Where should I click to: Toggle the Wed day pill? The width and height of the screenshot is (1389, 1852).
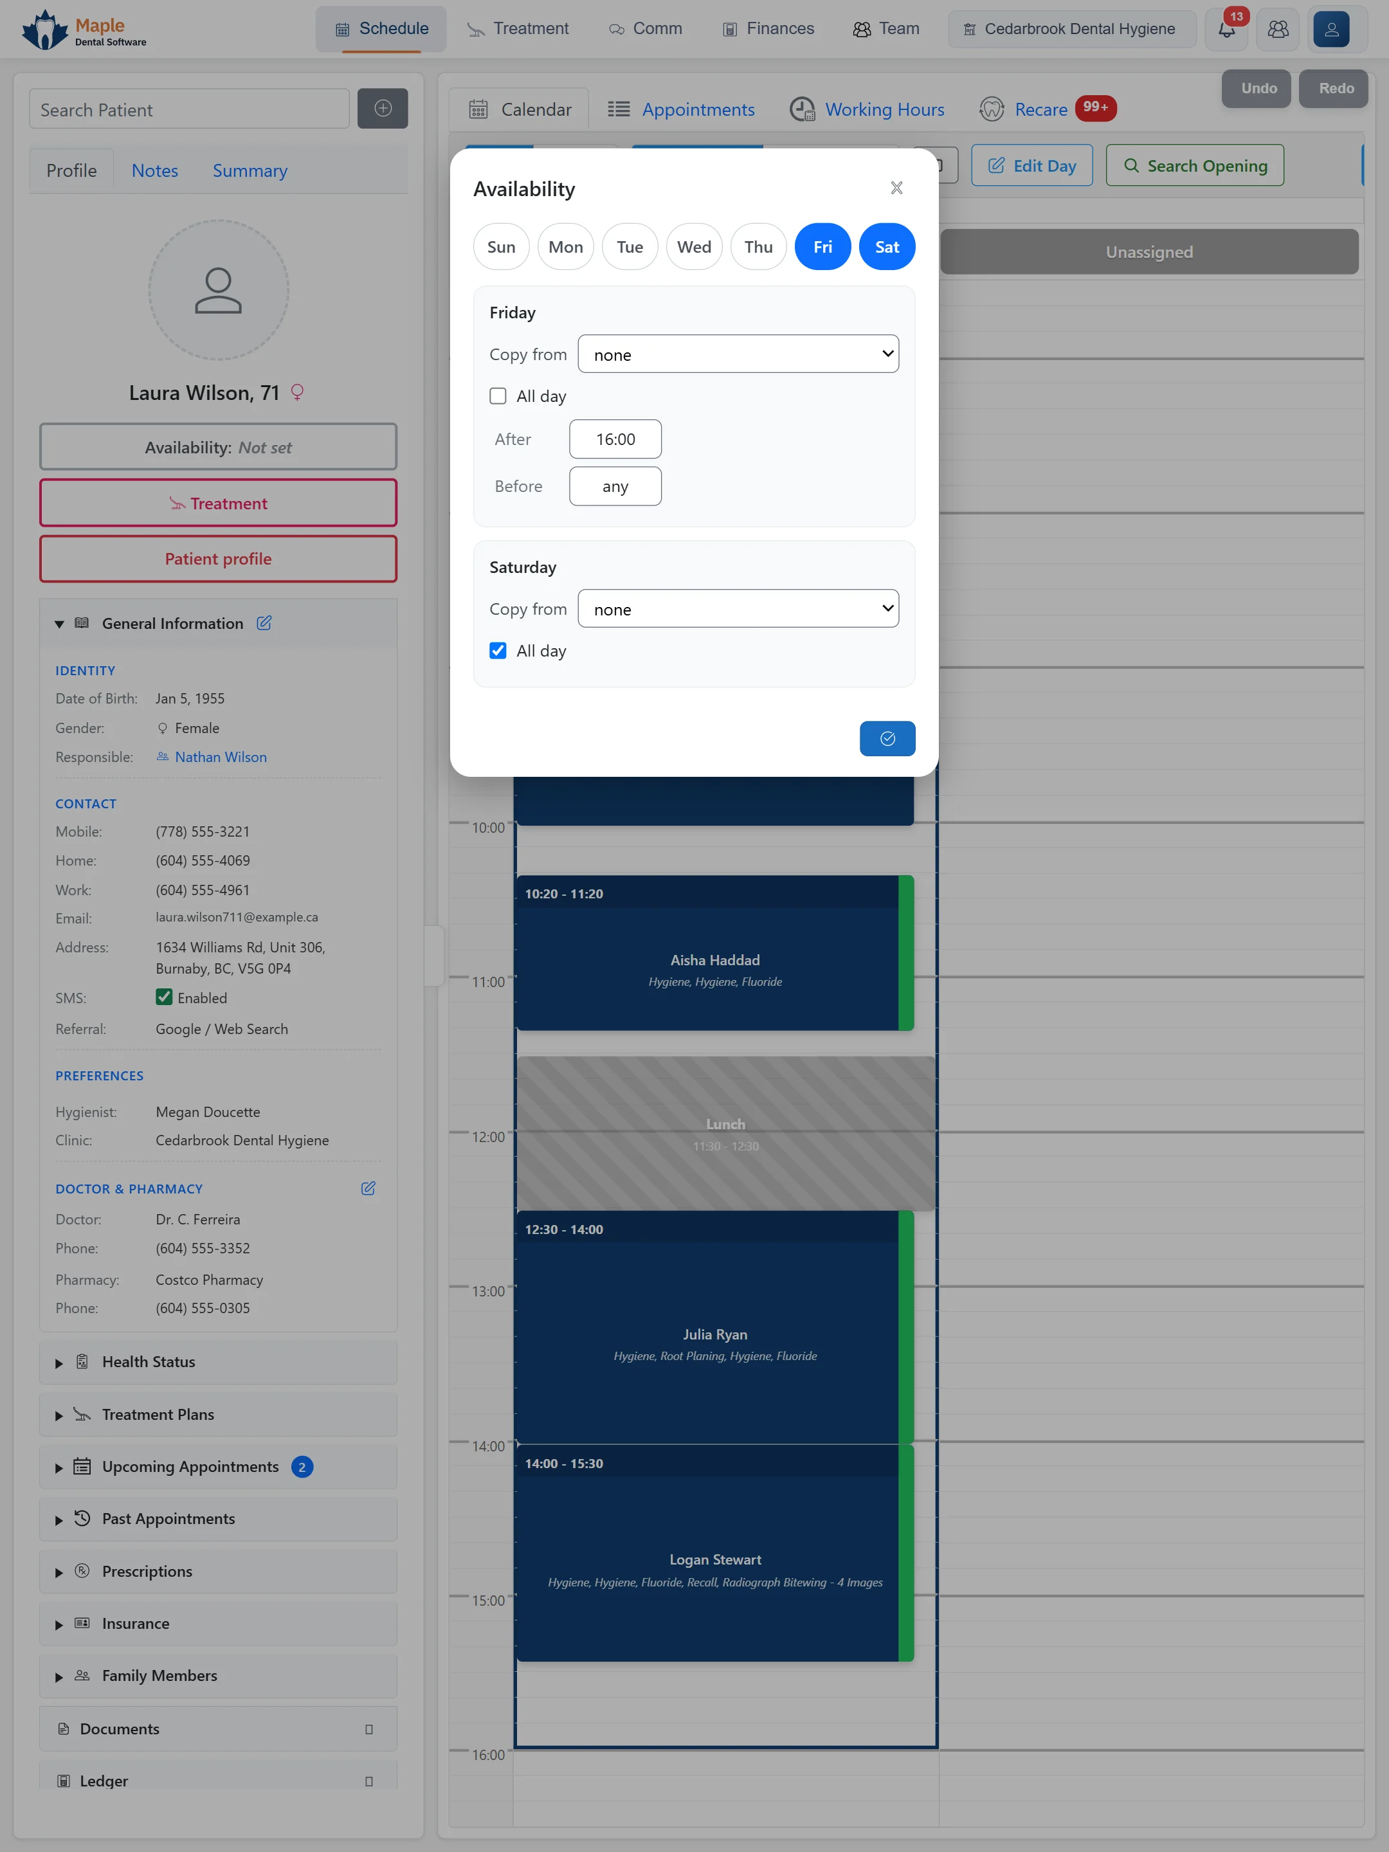[x=694, y=247]
